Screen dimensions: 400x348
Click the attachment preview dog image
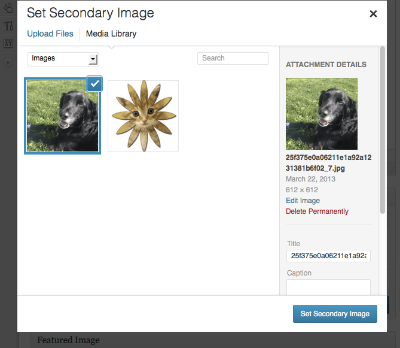pos(322,114)
